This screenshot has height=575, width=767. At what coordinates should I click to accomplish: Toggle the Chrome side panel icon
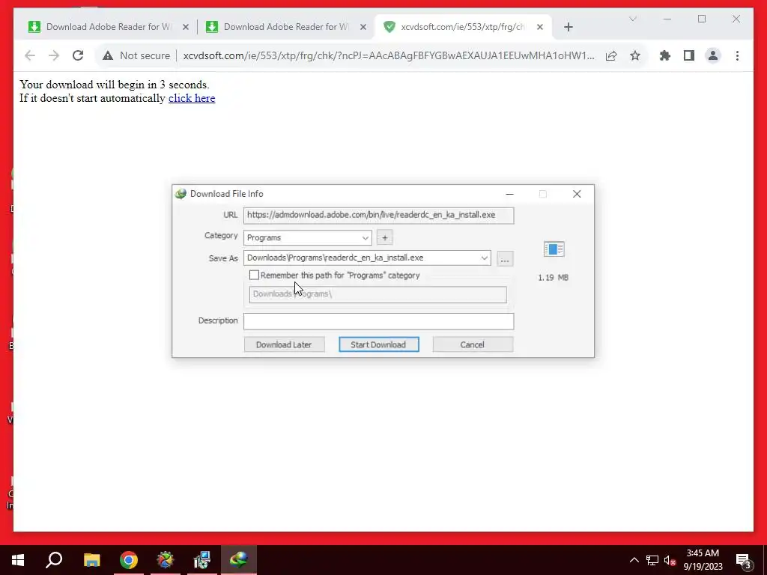[689, 55]
